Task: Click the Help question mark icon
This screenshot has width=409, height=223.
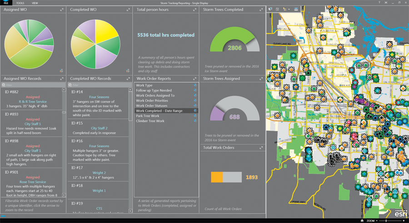Action: pyautogui.click(x=380, y=3)
